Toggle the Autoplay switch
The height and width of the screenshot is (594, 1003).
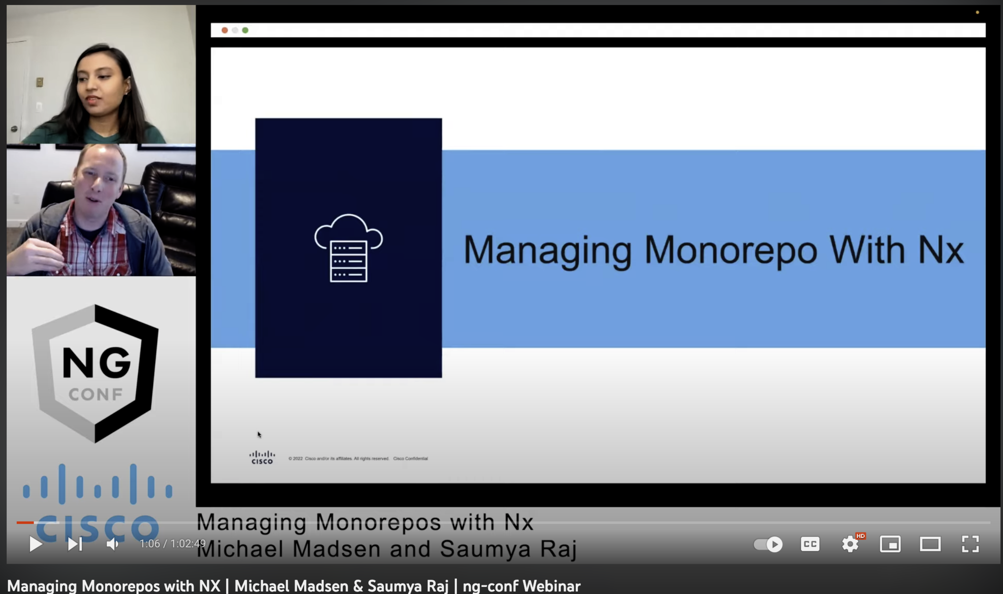click(x=768, y=544)
